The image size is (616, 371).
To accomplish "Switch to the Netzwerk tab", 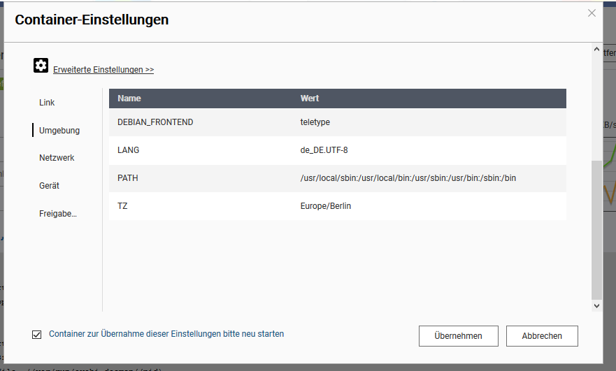I will [x=57, y=158].
